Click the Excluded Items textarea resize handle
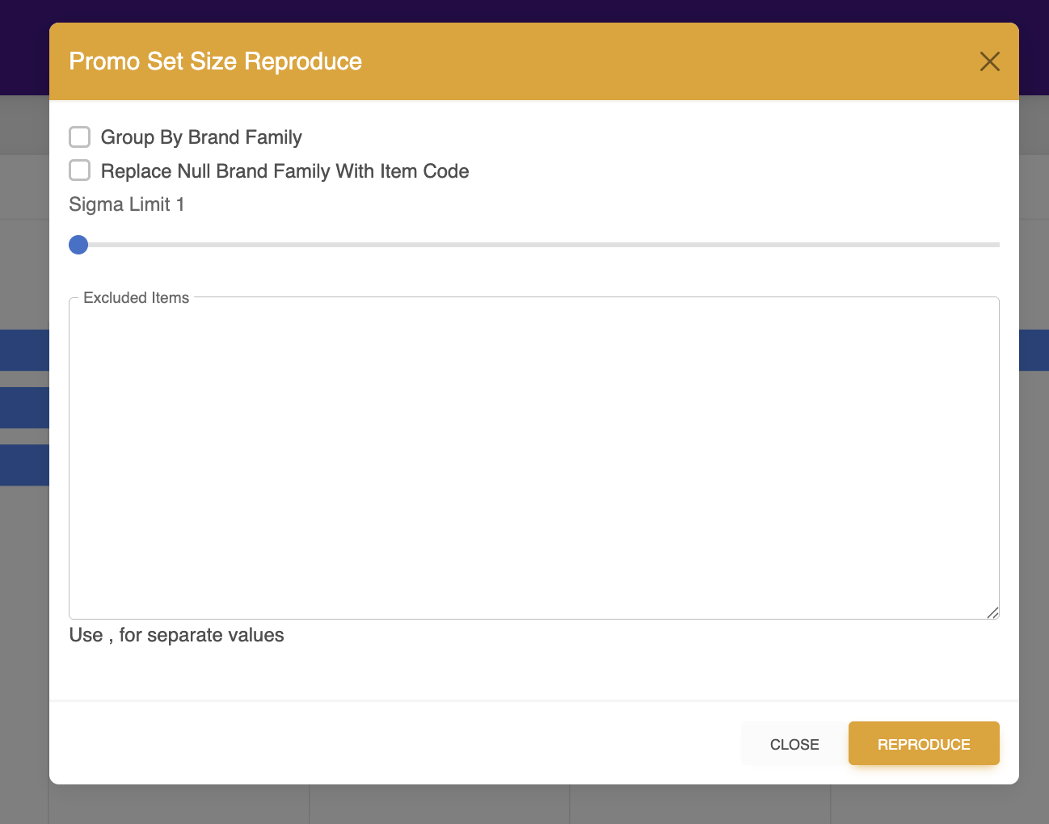Viewport: 1049px width, 824px height. pos(993,613)
